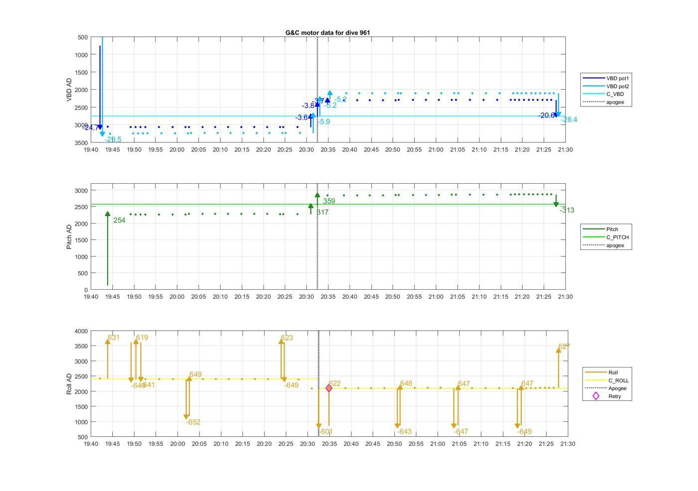Image resolution: width=698 pixels, height=491 pixels.
Task: Click the 641 annotation on the Roll plot
Action: [149, 385]
